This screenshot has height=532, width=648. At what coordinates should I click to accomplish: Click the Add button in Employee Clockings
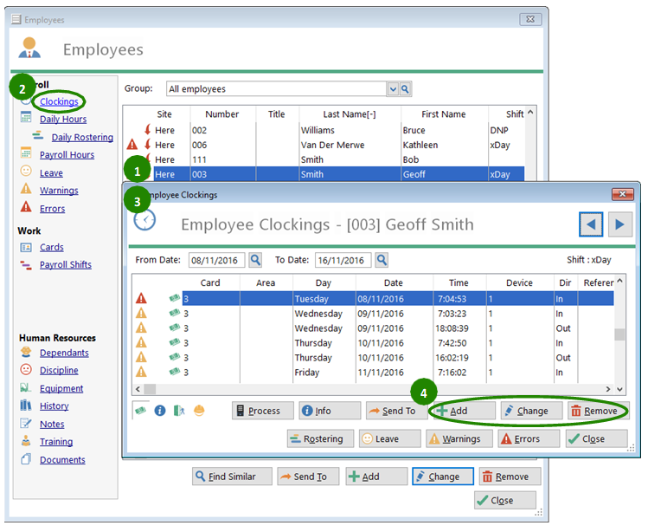click(x=463, y=411)
